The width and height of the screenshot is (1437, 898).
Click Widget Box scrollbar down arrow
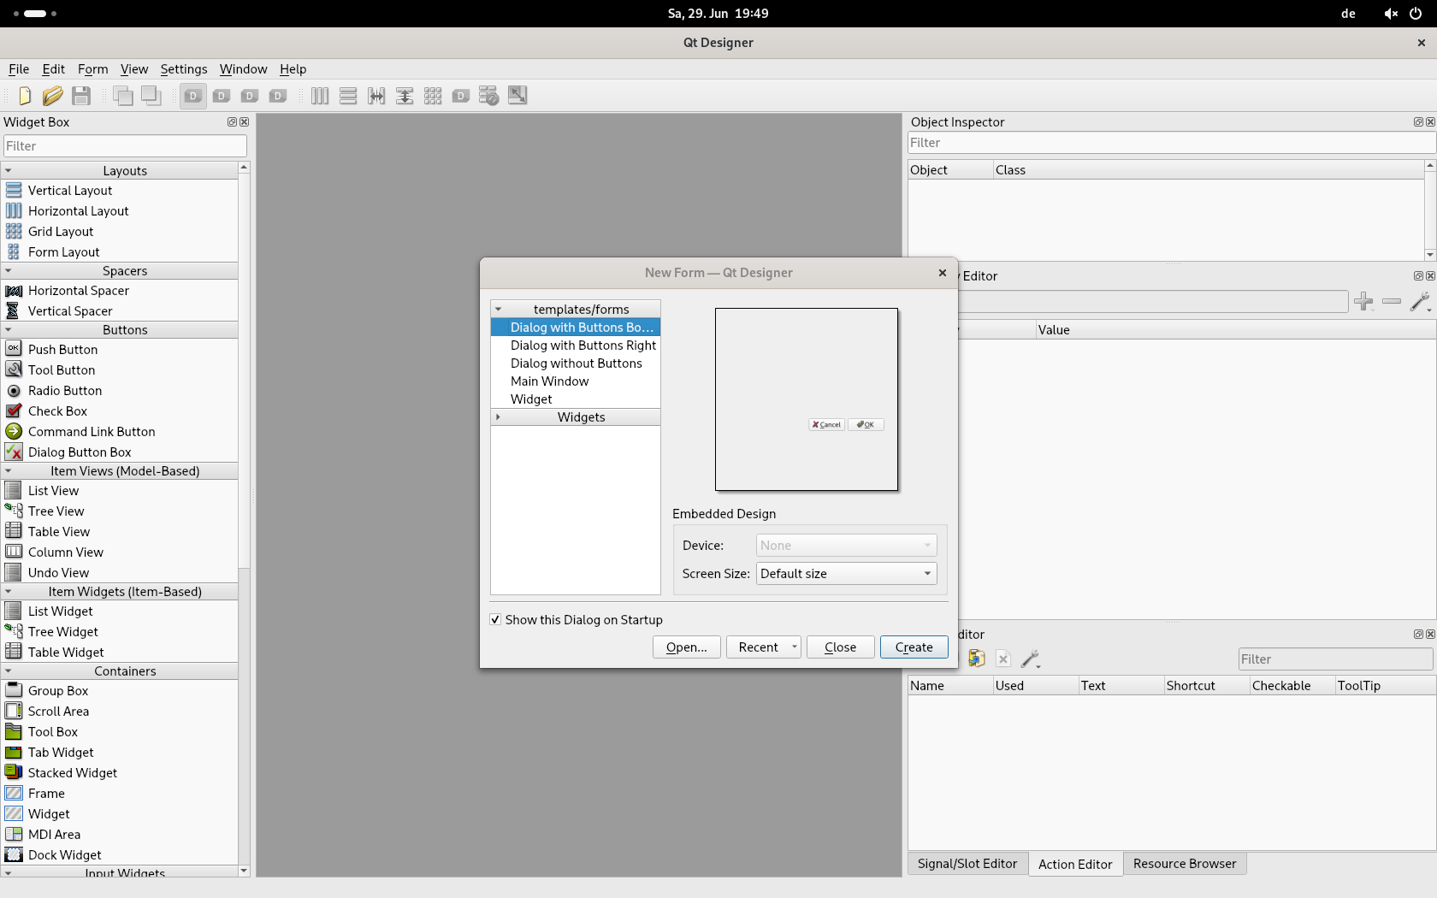[x=244, y=871]
